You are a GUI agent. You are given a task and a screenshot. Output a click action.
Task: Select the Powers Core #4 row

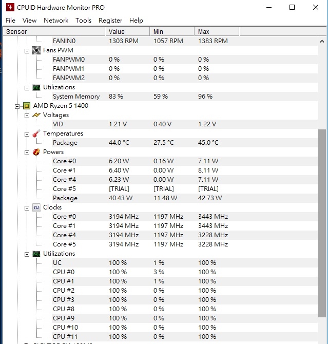[x=184, y=180]
